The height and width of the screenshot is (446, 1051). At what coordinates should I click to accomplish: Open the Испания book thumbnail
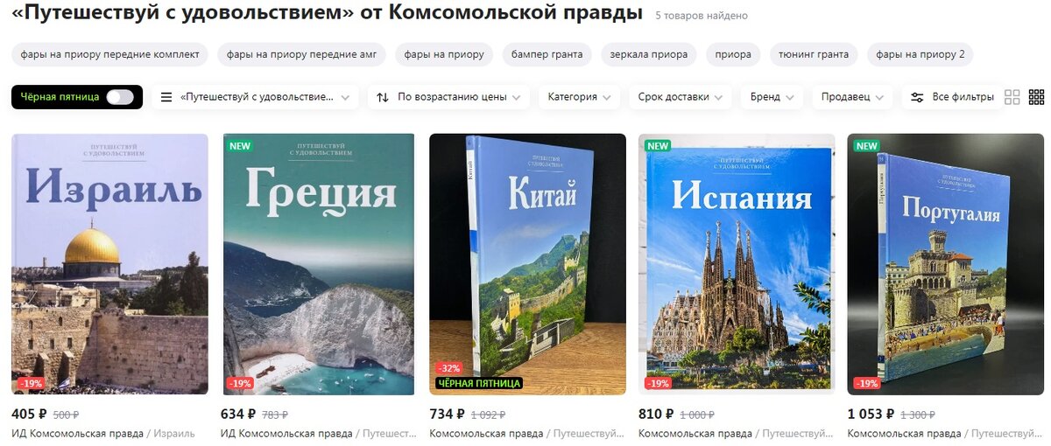737,264
